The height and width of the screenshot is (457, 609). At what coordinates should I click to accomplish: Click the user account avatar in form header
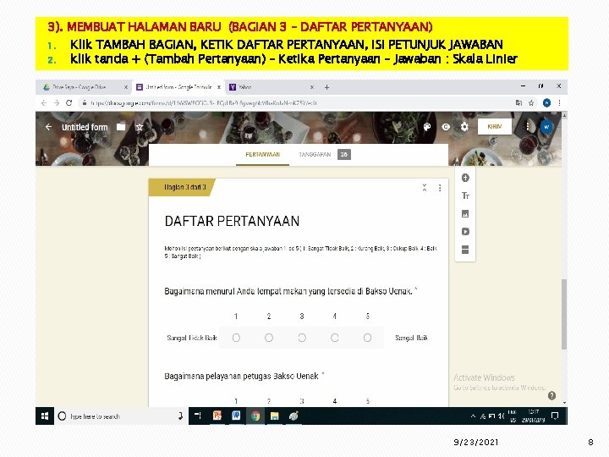click(546, 127)
